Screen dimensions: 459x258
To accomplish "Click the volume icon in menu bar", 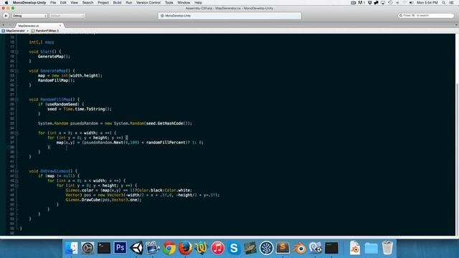I will point(411,3).
